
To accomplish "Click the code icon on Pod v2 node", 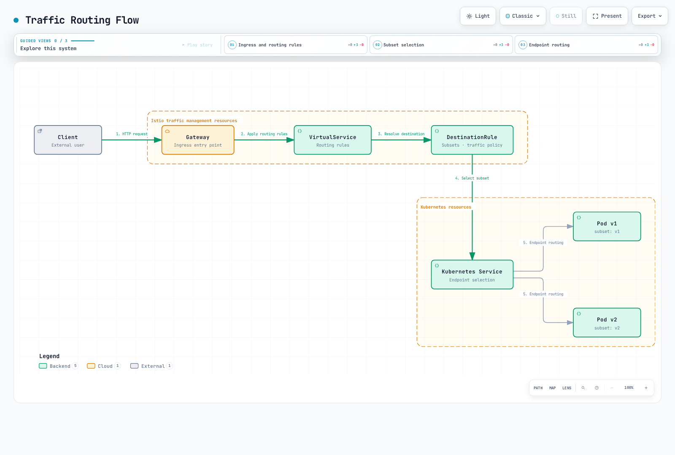I will [579, 314].
